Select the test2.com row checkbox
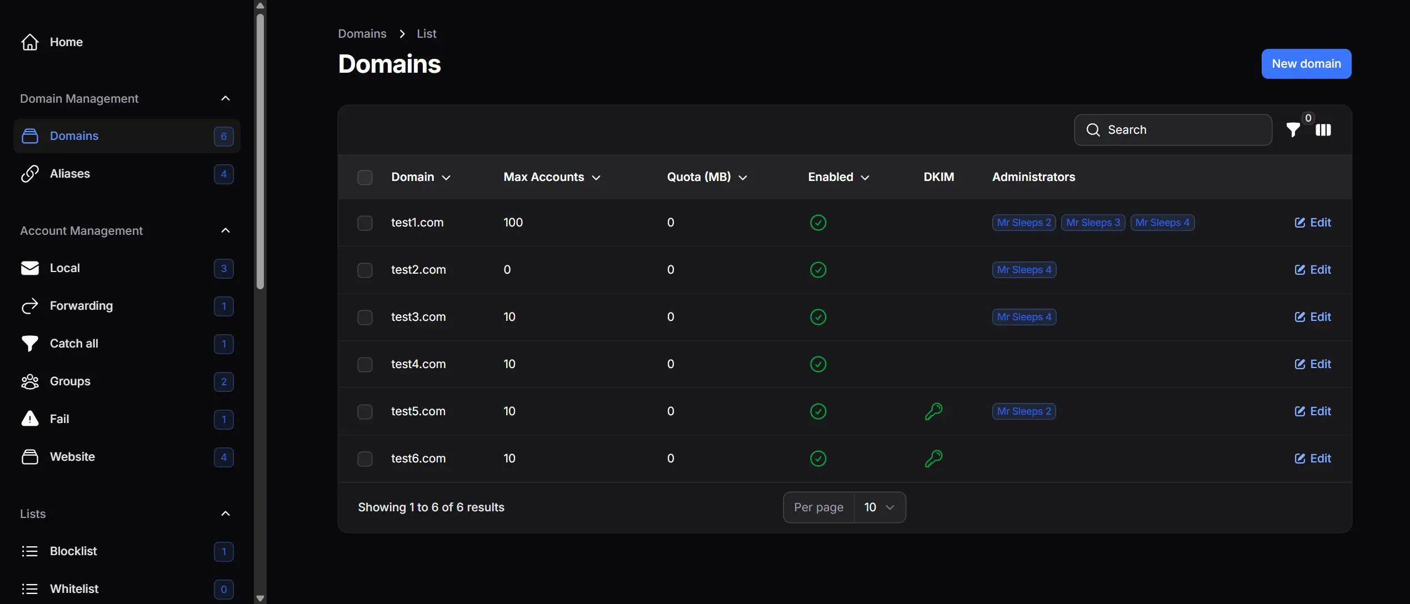Viewport: 1410px width, 604px height. 365,270
